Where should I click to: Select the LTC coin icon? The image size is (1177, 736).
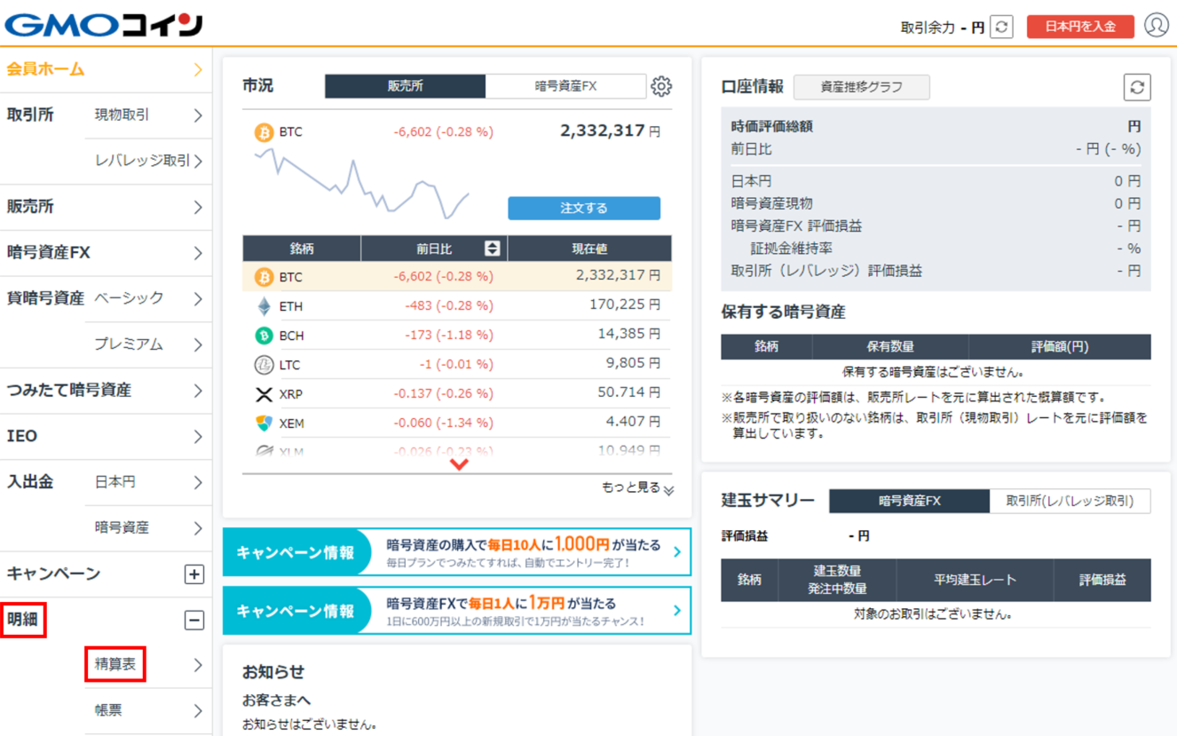[264, 365]
